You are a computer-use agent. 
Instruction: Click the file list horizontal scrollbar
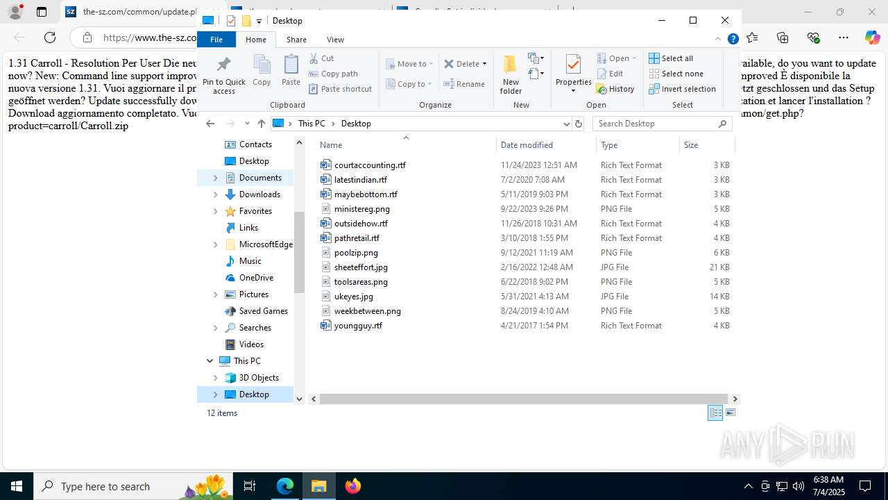coord(523,399)
